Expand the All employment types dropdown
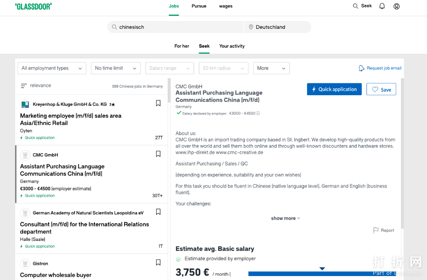This screenshot has width=427, height=280. (x=52, y=68)
